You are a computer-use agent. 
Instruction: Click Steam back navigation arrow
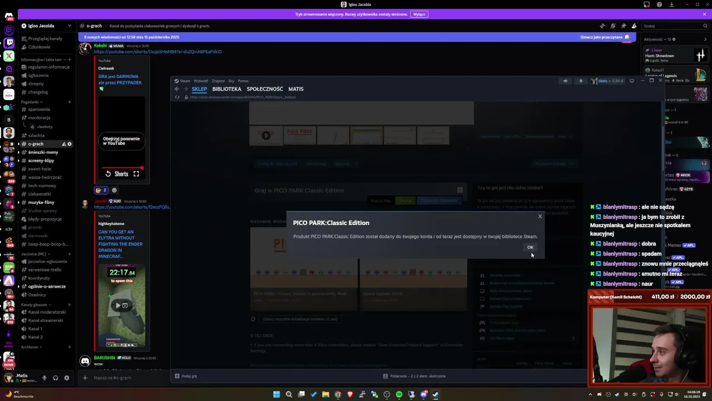[x=177, y=89]
